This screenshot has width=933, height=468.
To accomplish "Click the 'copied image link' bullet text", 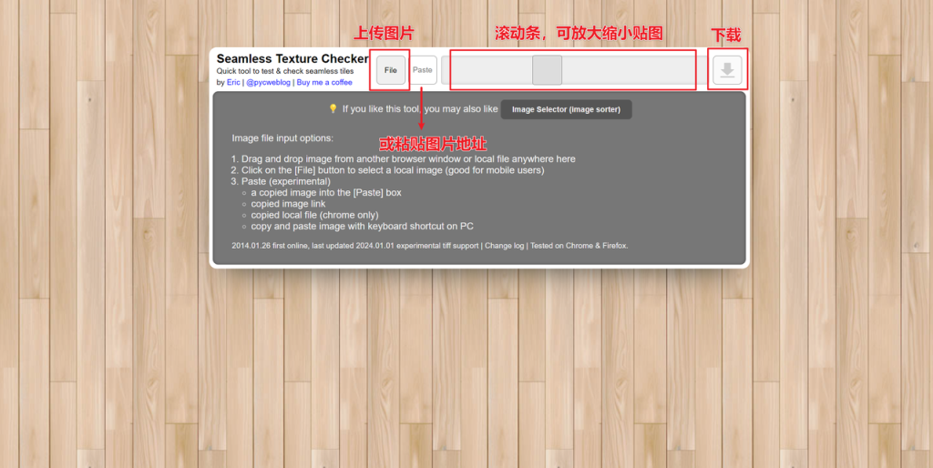I will click(x=288, y=203).
